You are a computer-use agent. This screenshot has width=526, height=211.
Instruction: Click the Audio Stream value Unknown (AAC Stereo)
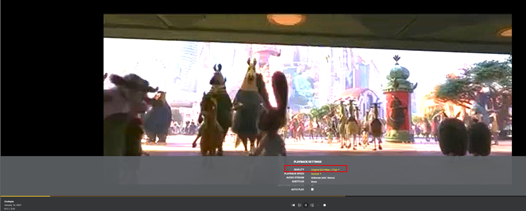click(323, 178)
